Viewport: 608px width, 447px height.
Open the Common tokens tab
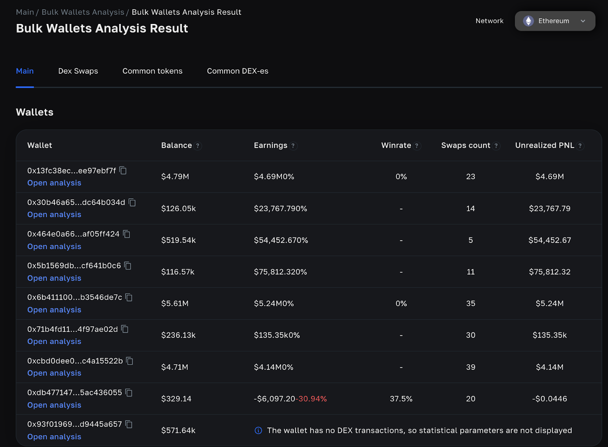[152, 71]
